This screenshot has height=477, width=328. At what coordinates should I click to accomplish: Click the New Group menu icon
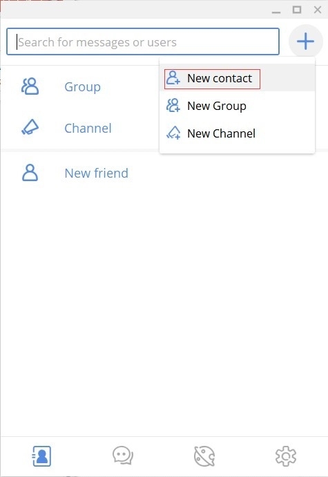[173, 106]
